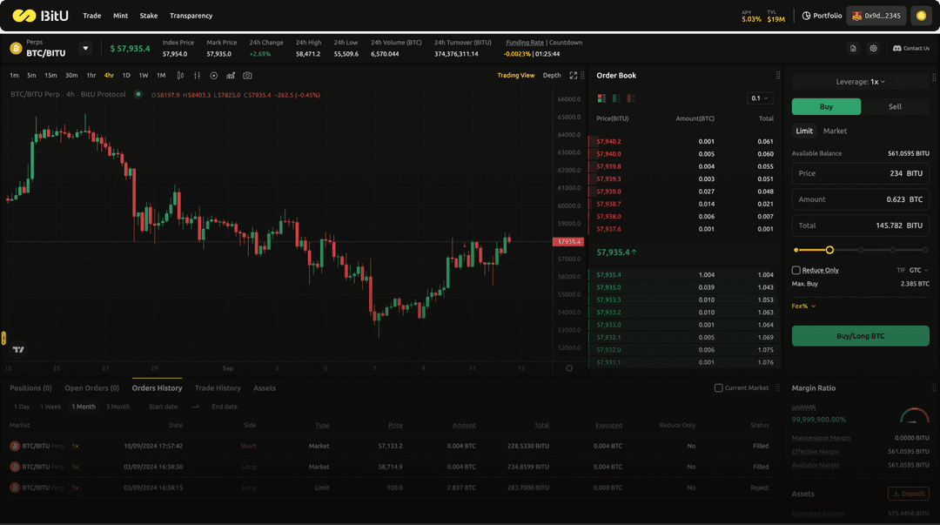Open the settings gear near Contact Us

pyautogui.click(x=874, y=48)
